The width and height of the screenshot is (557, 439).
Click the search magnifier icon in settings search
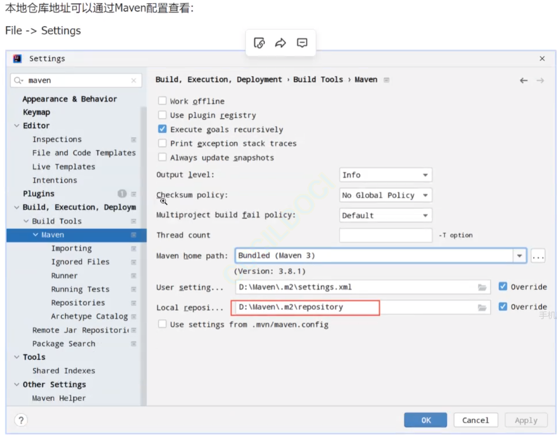[x=19, y=80]
